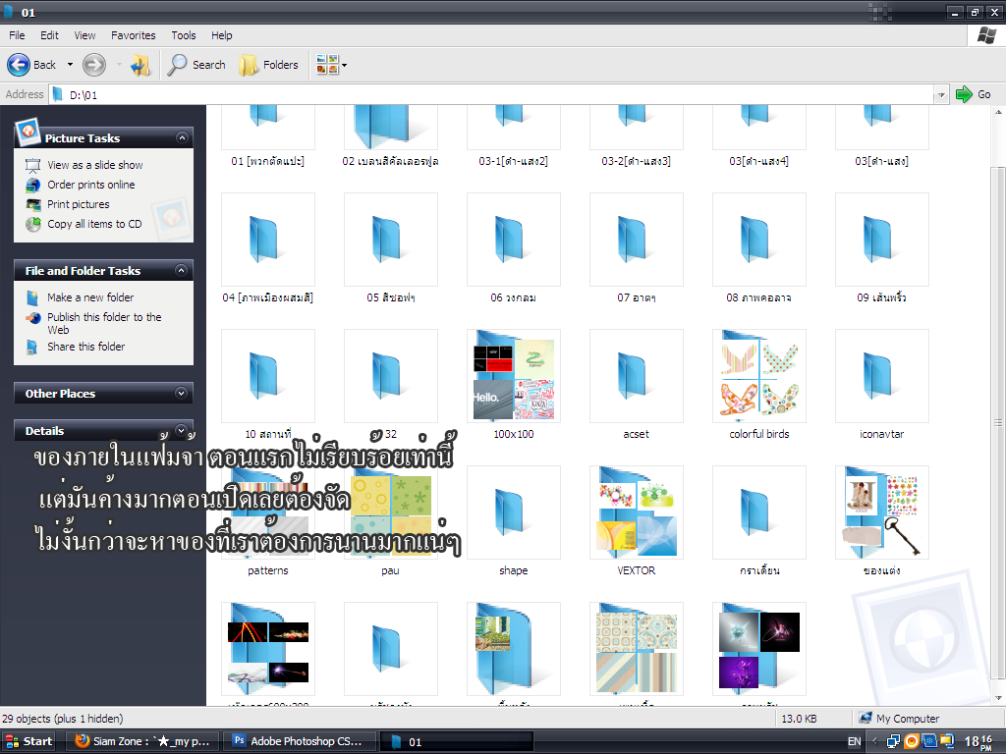Select the iconavtar folder icon
Viewport: 1006px width, 754px height.
click(882, 376)
